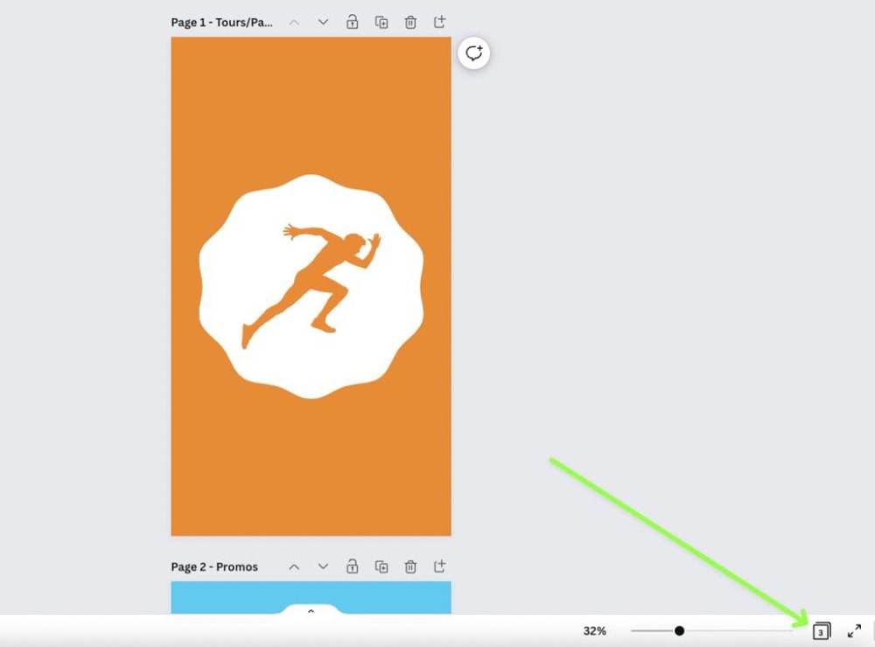Image resolution: width=875 pixels, height=647 pixels.
Task: Add a comment to Page 1
Action: point(473,53)
